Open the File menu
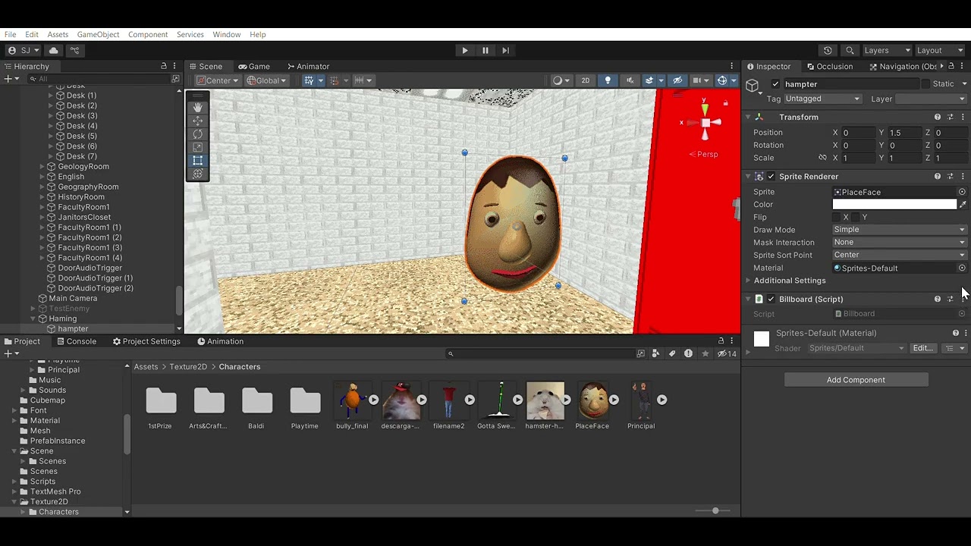The height and width of the screenshot is (546, 971). tap(10, 34)
